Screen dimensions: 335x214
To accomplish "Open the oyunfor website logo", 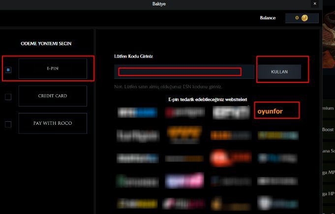I will [270, 111].
